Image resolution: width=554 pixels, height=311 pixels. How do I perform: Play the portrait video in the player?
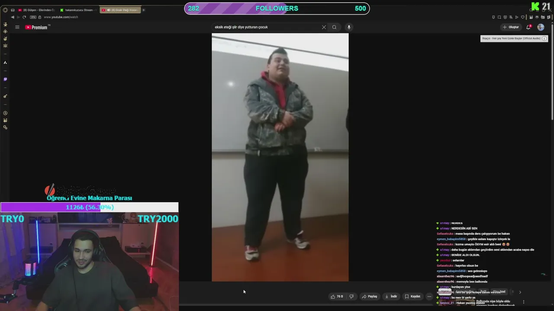pyautogui.click(x=280, y=157)
